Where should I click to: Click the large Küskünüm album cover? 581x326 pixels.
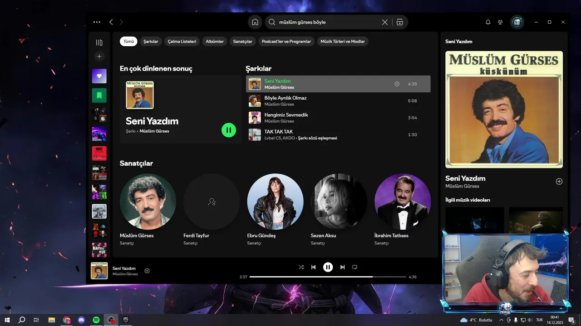coord(504,110)
